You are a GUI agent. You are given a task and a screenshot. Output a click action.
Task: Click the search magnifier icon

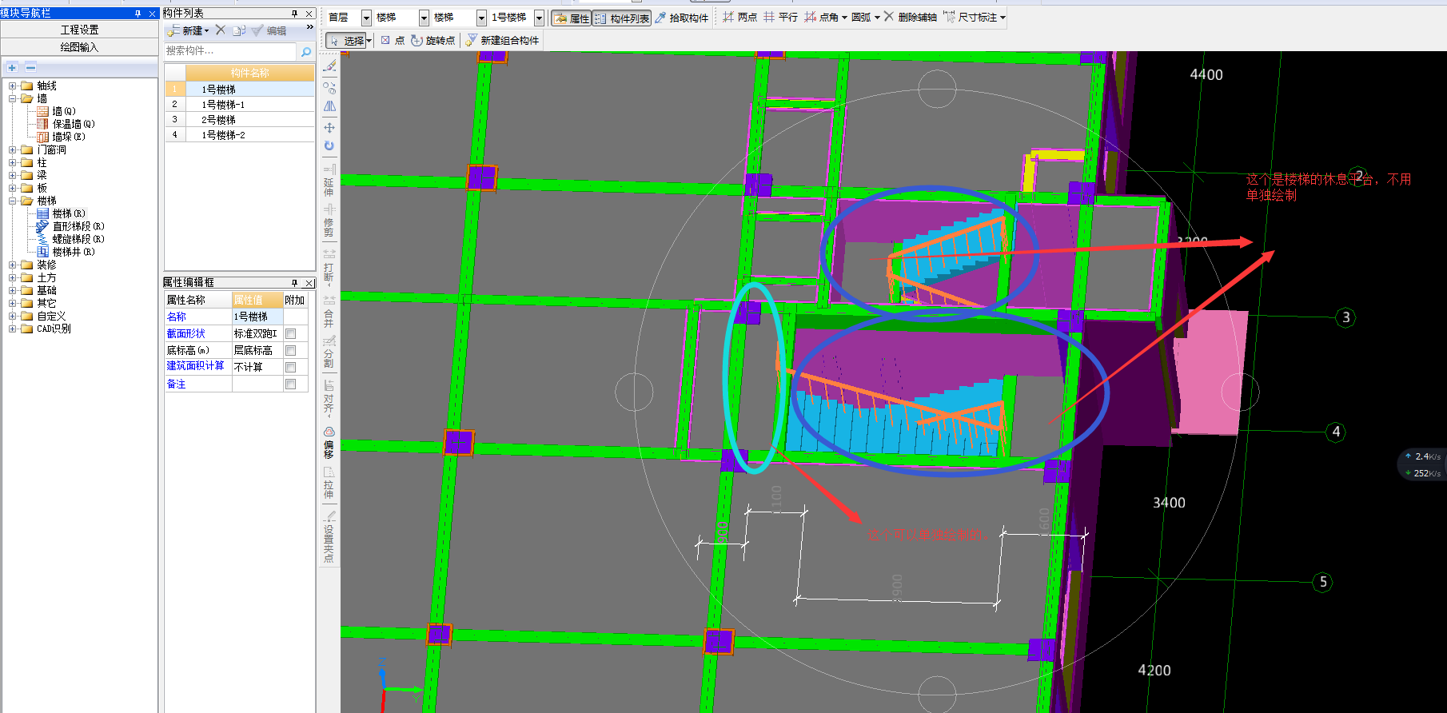pyautogui.click(x=305, y=51)
